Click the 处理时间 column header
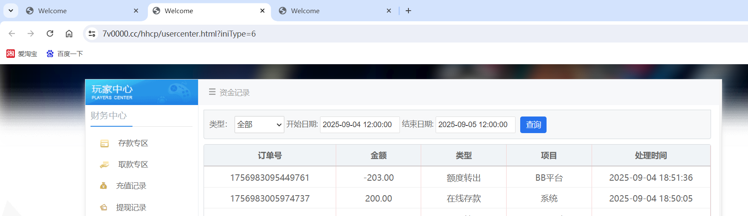 651,156
